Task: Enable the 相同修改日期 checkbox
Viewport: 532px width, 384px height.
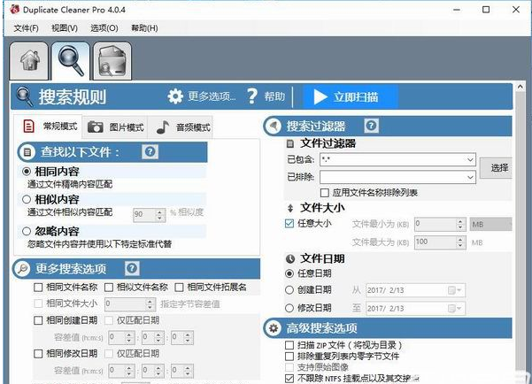Action: 38,354
